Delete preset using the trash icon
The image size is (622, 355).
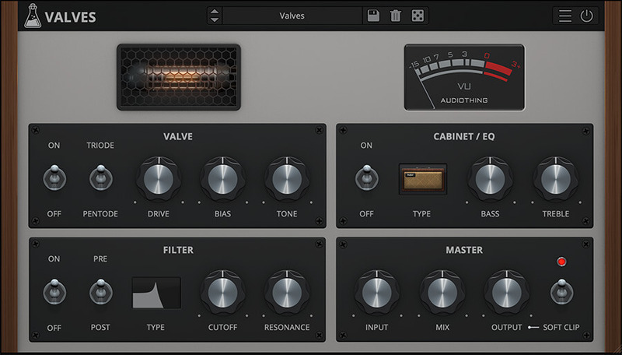(x=396, y=16)
